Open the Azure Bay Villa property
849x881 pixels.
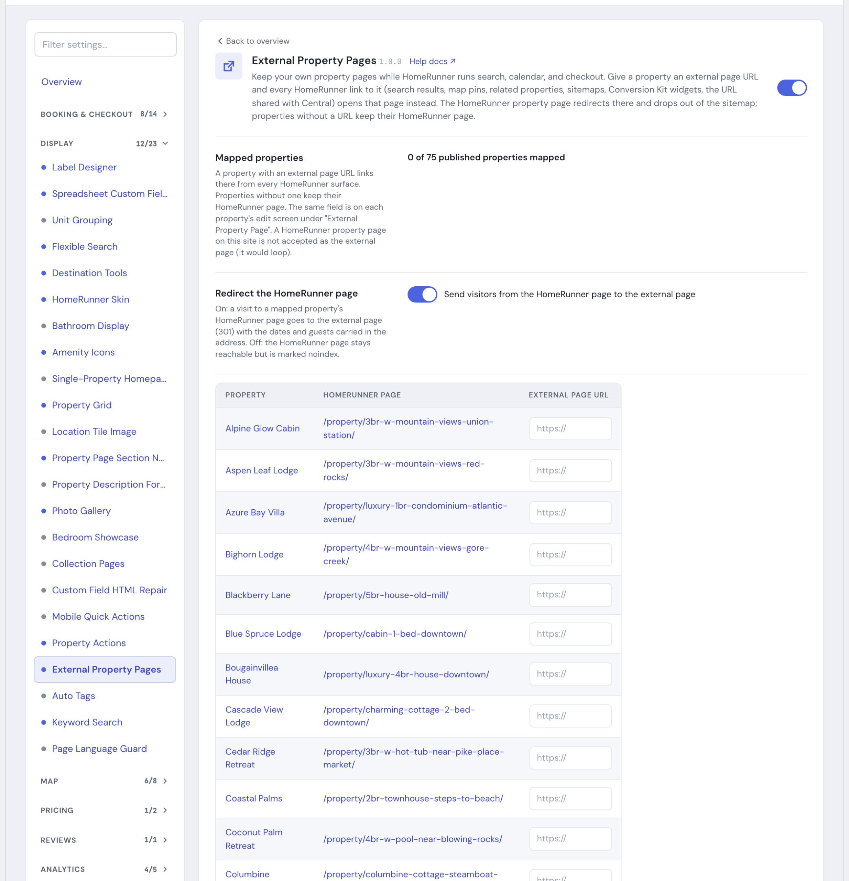pyautogui.click(x=255, y=512)
